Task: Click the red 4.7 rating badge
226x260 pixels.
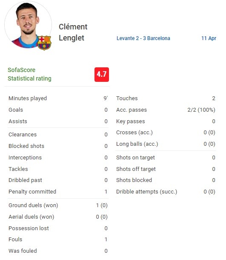Action: [102, 75]
